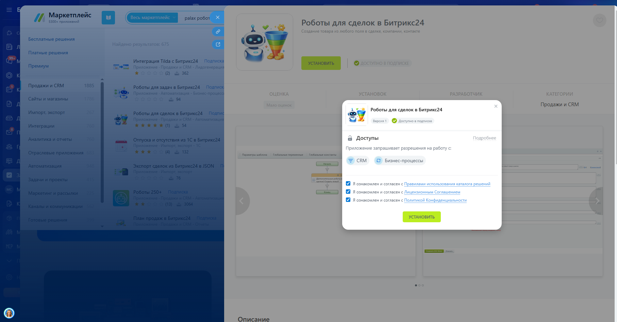Open Экспорт сделок в JSON icon
617x322 pixels.
[x=121, y=172]
